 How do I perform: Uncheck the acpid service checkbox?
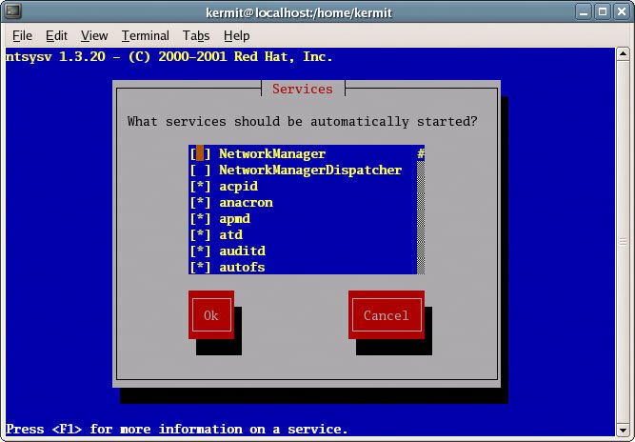point(201,187)
